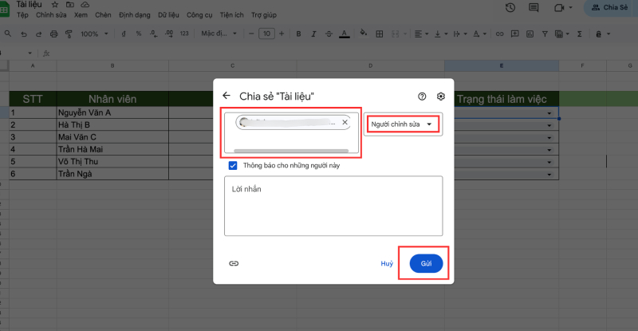The height and width of the screenshot is (331, 638).
Task: Open text wrapping dropdown
Action: (x=459, y=34)
